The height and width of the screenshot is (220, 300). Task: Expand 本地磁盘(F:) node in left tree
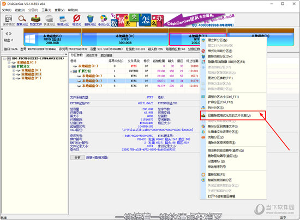coord(14,78)
